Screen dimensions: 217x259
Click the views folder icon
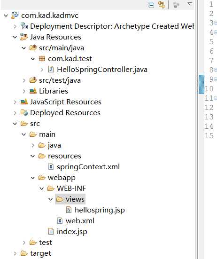point(60,199)
